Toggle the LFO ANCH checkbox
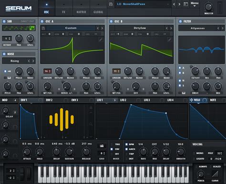Viewport: 226px width, 184px height. click(x=126, y=149)
